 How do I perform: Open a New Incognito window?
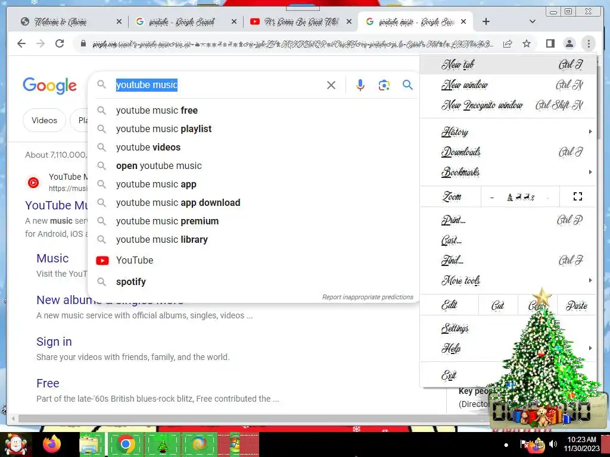509,105
